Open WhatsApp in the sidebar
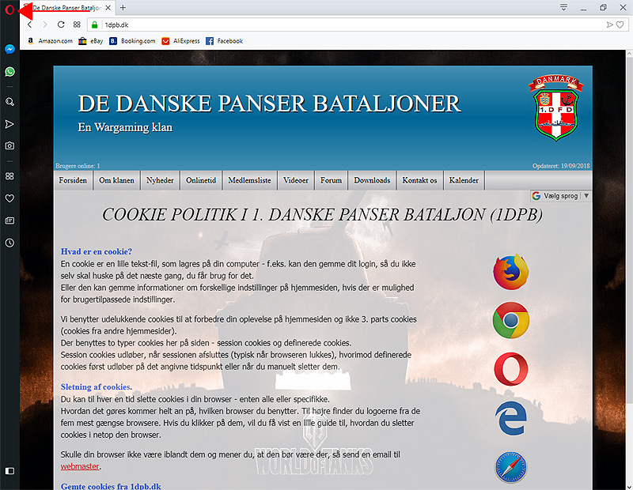 (x=9, y=72)
